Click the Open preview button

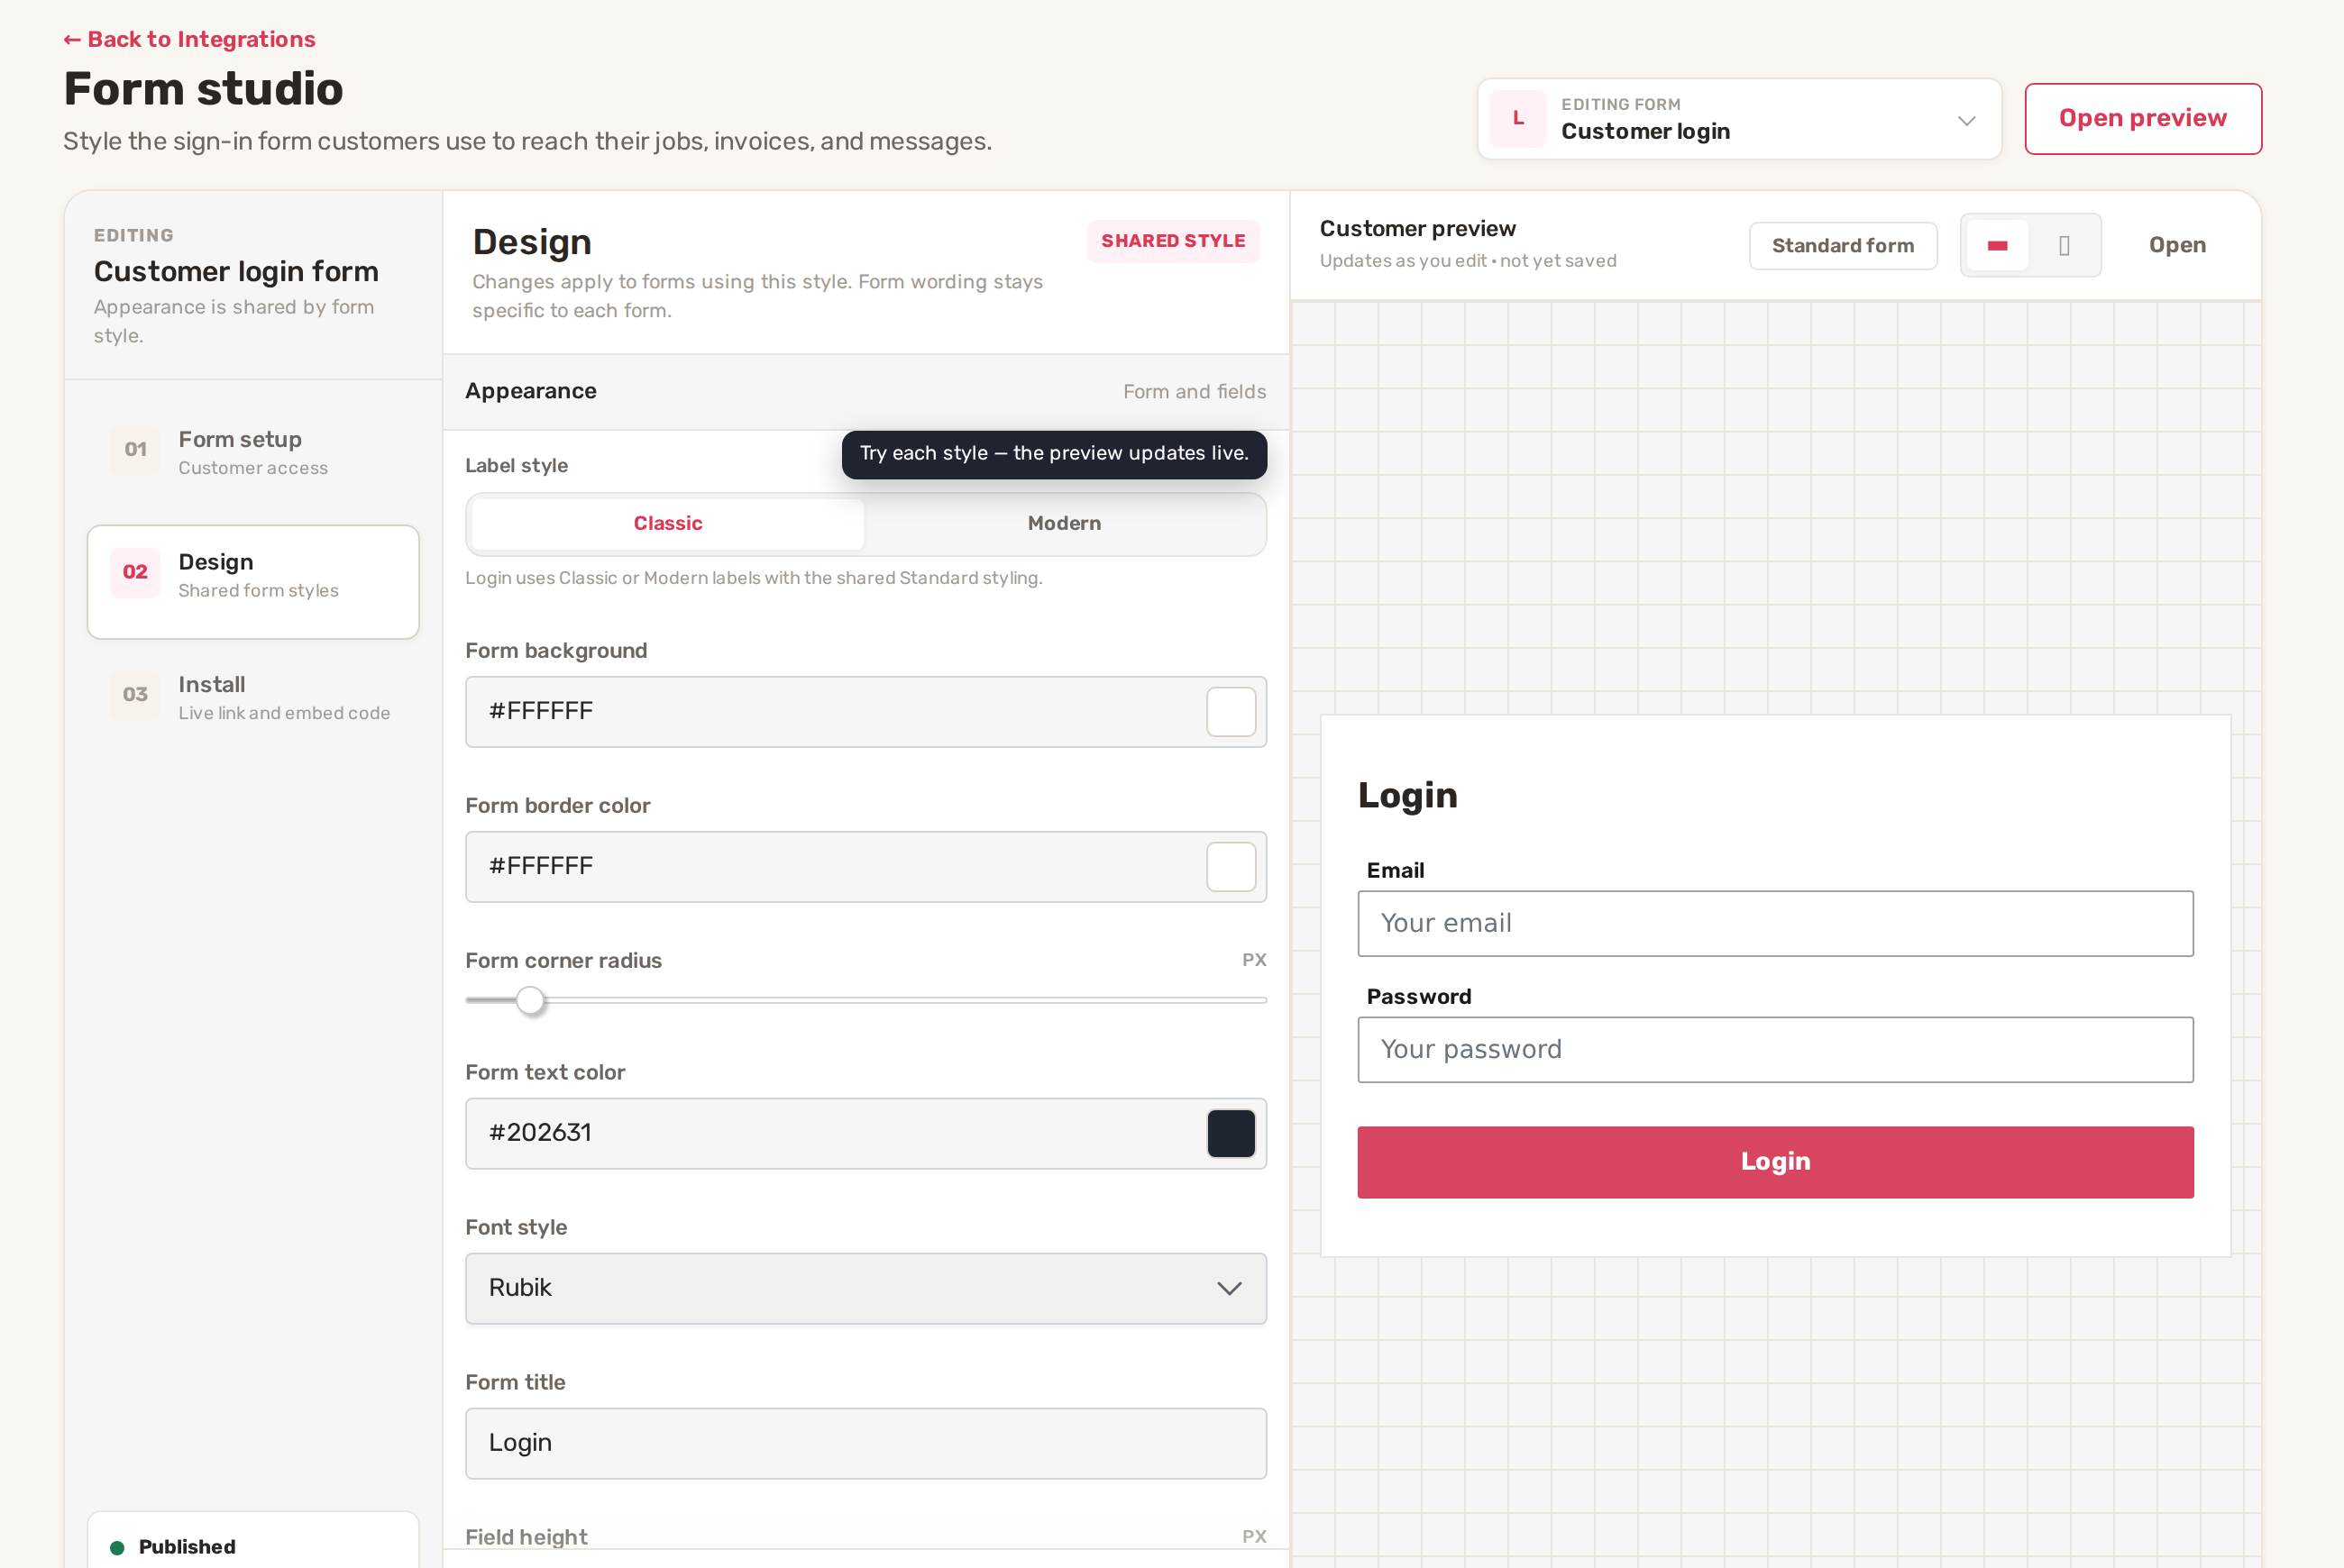point(2142,119)
